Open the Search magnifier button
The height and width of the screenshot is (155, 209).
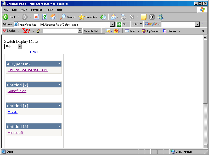click(67, 17)
